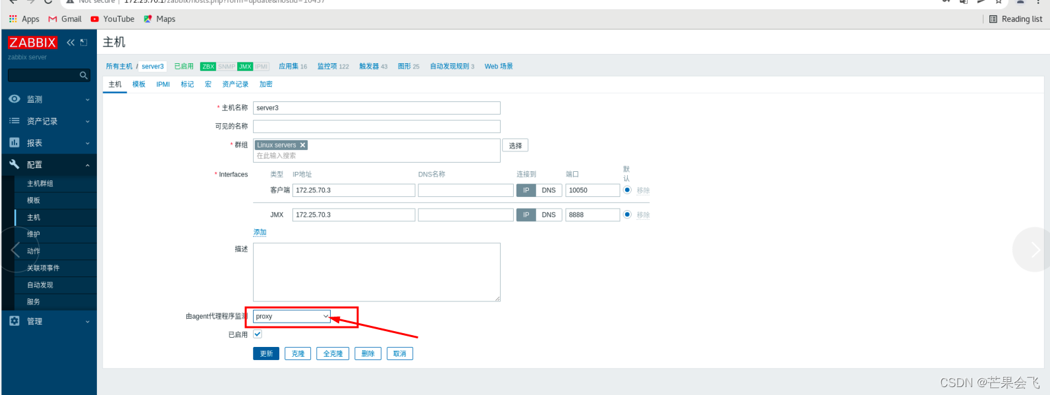This screenshot has width=1050, height=395.
Task: Switch to the 宏 tab
Action: point(208,84)
